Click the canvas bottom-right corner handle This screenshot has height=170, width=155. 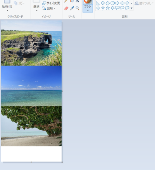pos(62,162)
